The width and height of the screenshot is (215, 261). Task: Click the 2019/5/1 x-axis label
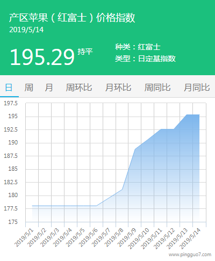(x=24, y=237)
